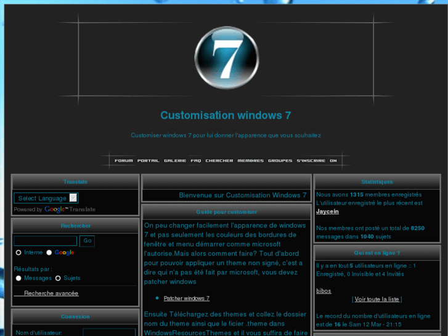Open the Select Language dropdown
Image resolution: width=448 pixels, height=336 pixels.
tap(46, 198)
